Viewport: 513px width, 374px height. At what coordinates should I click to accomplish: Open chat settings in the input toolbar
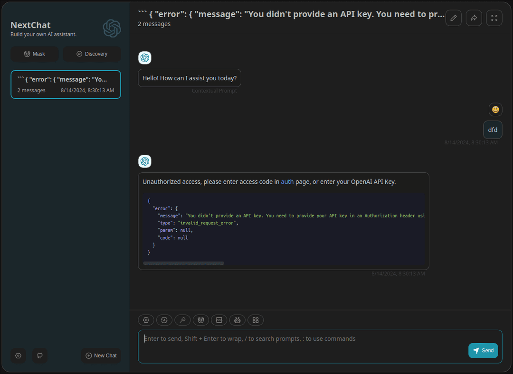146,320
